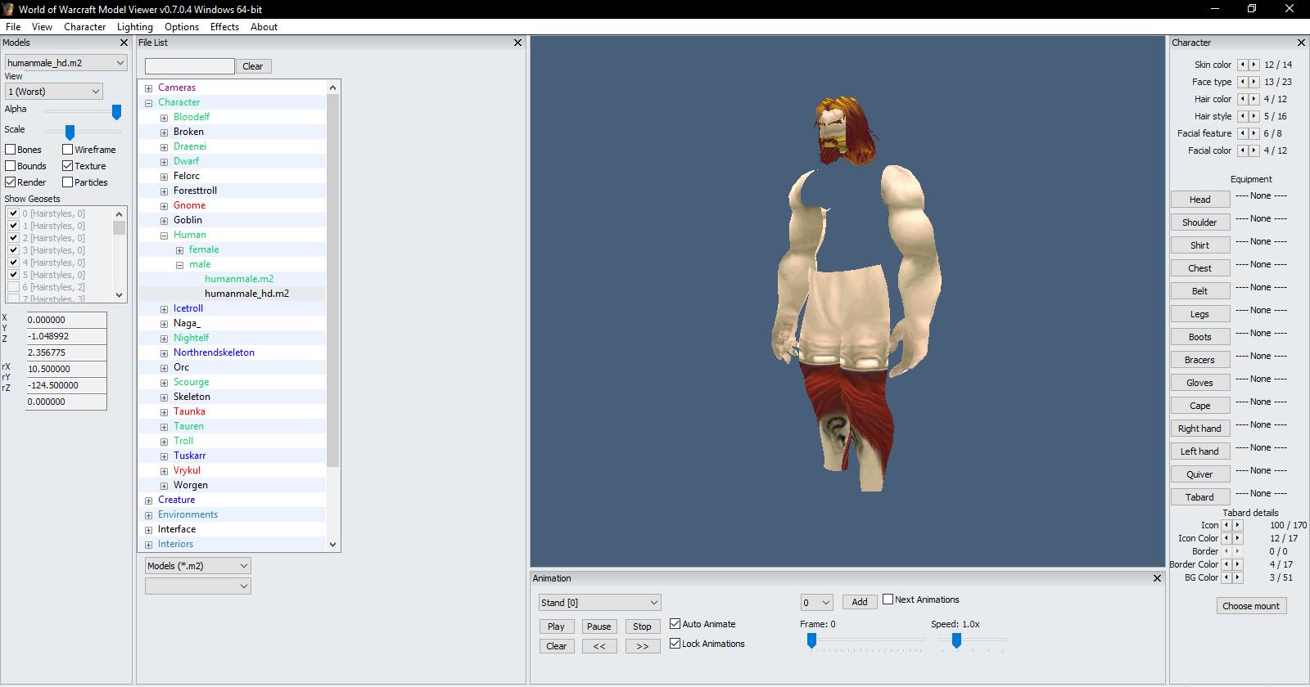
Task: Click the previous Skin color arrow
Action: click(x=1242, y=65)
